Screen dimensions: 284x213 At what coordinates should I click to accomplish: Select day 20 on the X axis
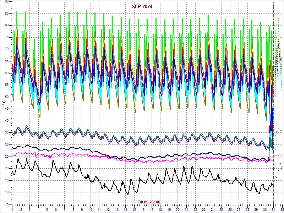coord(178,210)
